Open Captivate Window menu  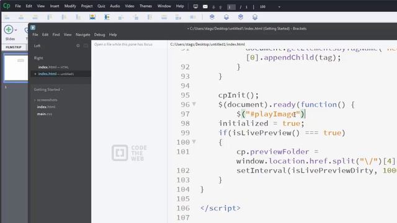(x=164, y=6)
